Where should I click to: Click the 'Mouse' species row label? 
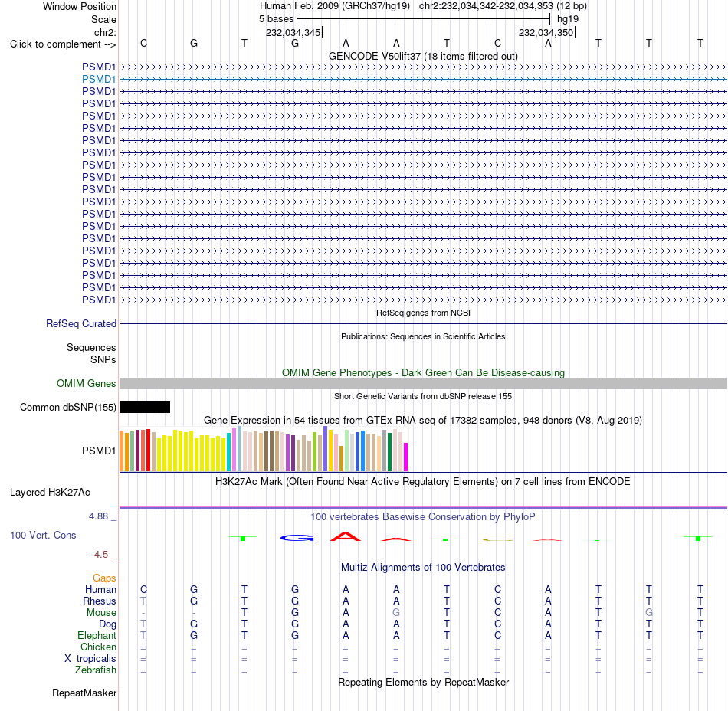[x=101, y=613]
